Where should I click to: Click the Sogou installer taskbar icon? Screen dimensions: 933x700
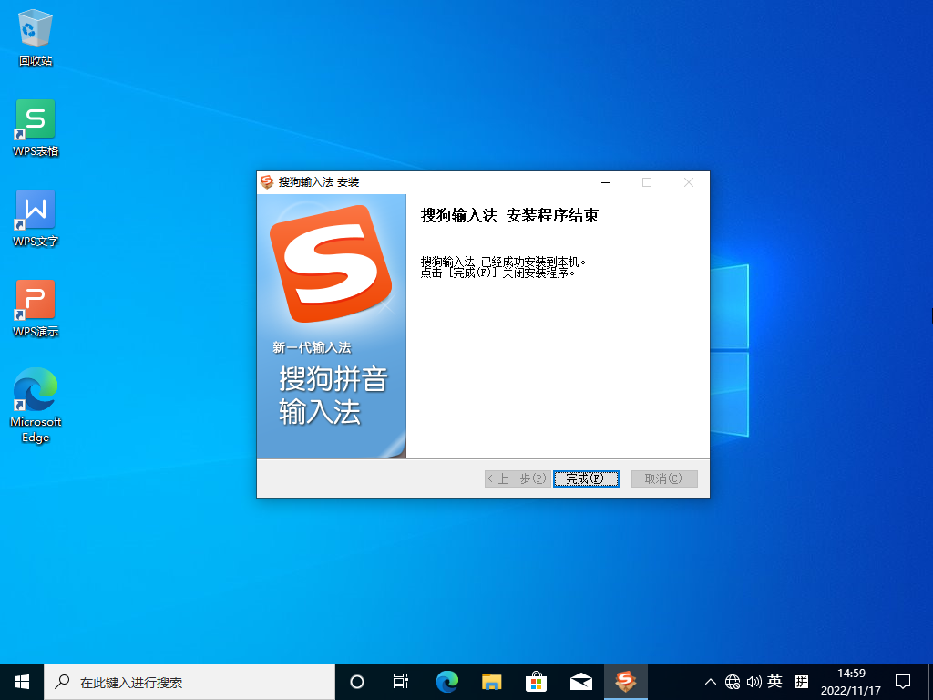pyautogui.click(x=625, y=682)
